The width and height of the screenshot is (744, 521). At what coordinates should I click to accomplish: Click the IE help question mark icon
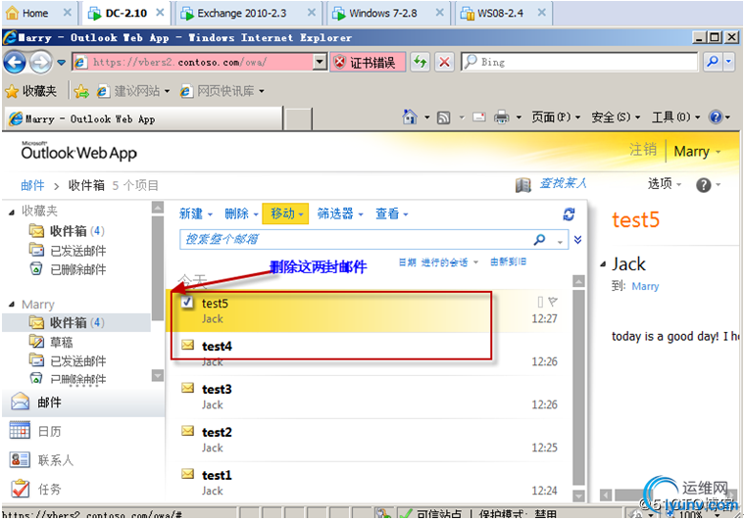(715, 117)
